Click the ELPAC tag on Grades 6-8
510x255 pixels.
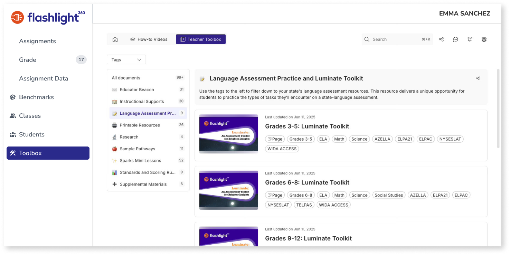pyautogui.click(x=461, y=195)
